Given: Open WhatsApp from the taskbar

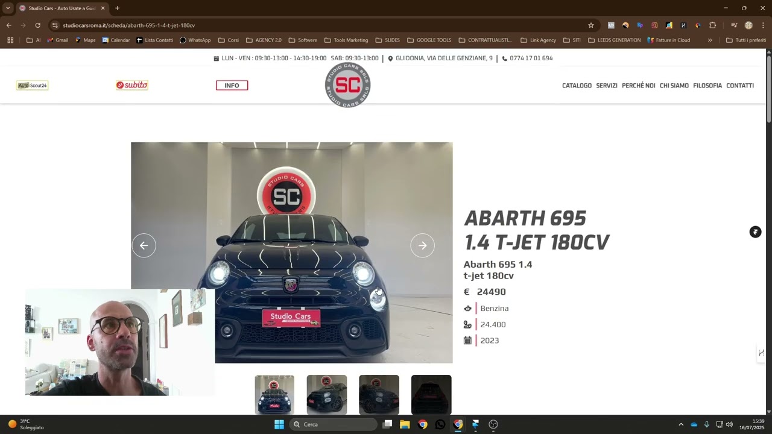Looking at the screenshot, I should click(x=440, y=424).
